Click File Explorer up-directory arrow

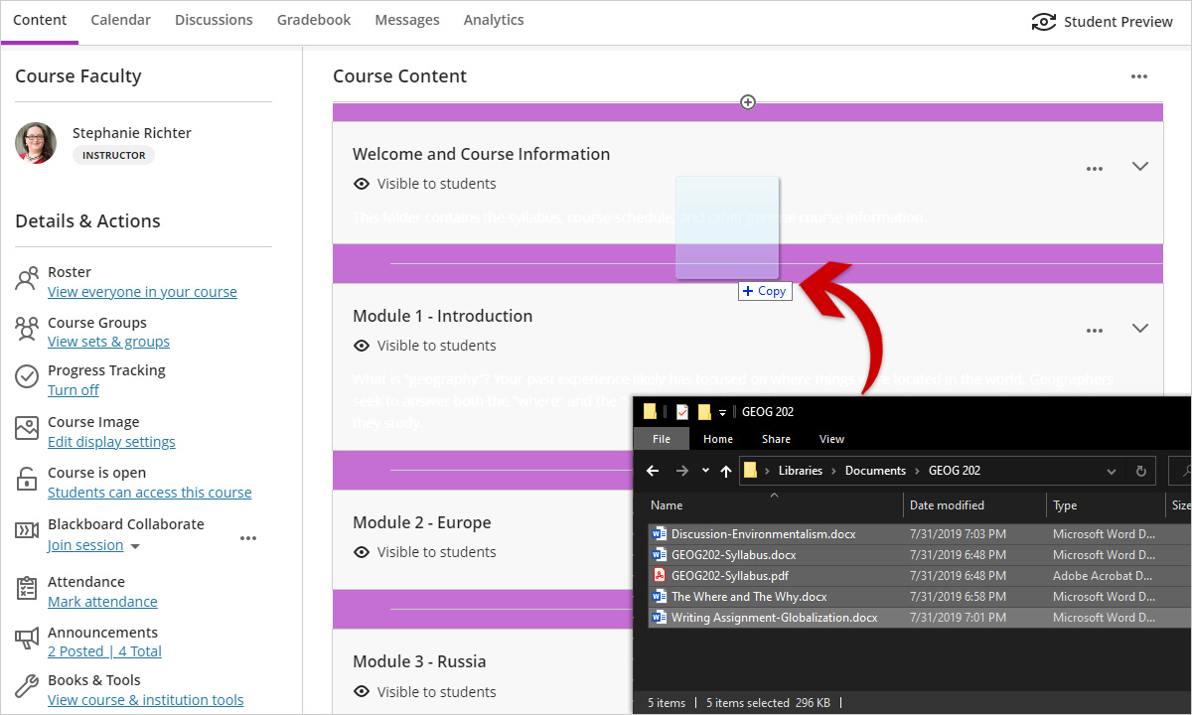(x=726, y=471)
